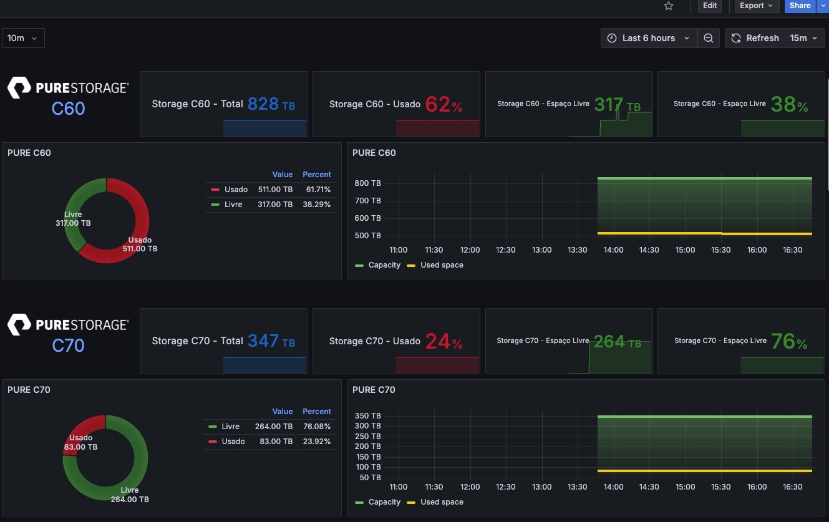Click the Edit button
The height and width of the screenshot is (522, 829).
point(710,6)
